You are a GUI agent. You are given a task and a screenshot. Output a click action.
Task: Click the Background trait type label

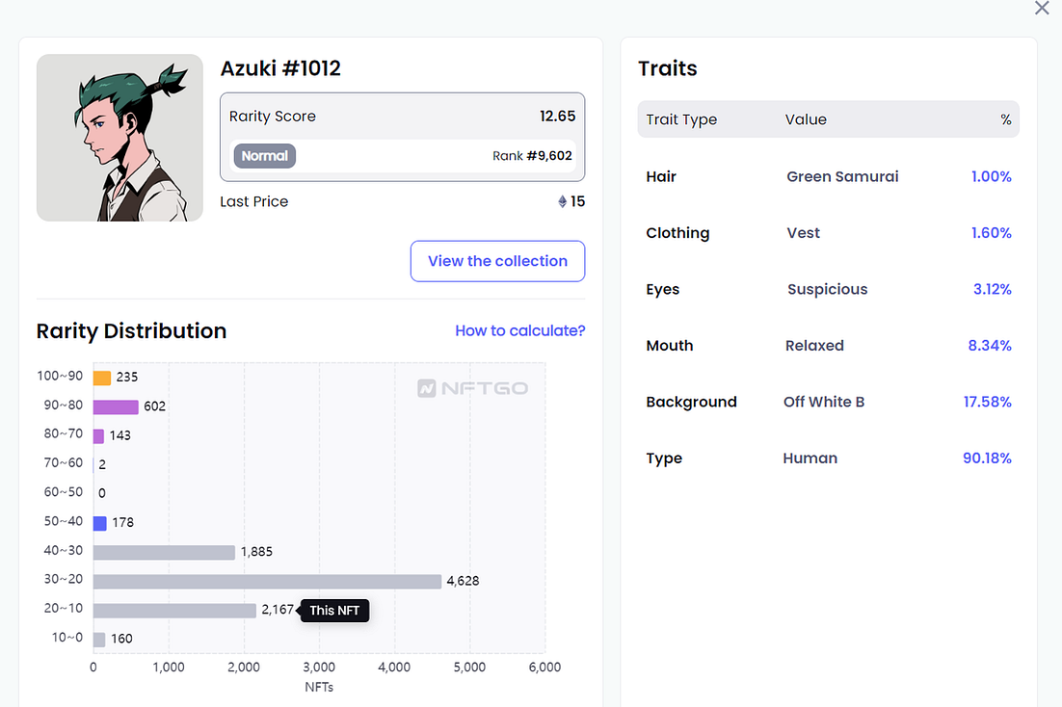coord(692,403)
